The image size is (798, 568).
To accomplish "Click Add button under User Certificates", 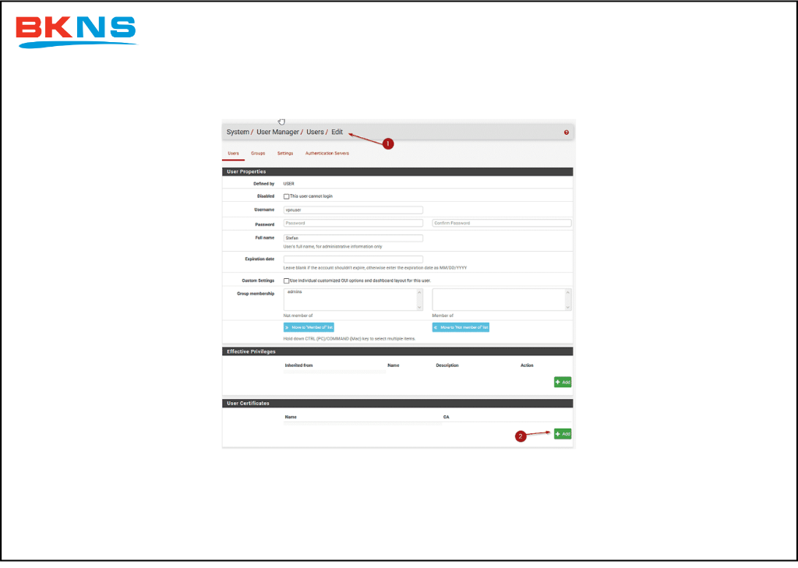I will tap(563, 433).
